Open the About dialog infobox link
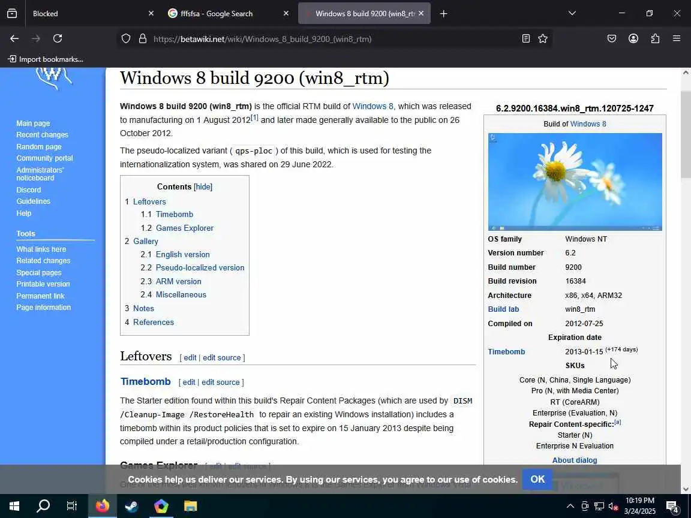Screen dimensions: 691x518 point(575,460)
